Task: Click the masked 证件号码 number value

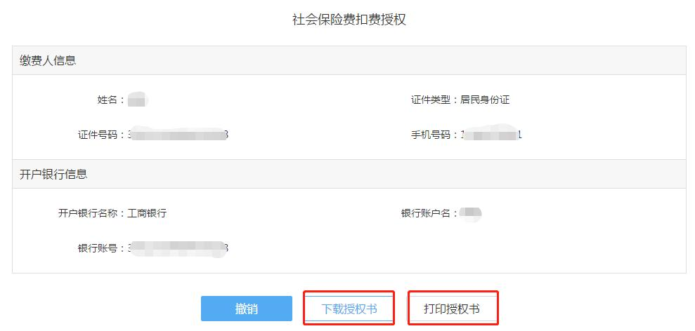Action: [x=178, y=135]
